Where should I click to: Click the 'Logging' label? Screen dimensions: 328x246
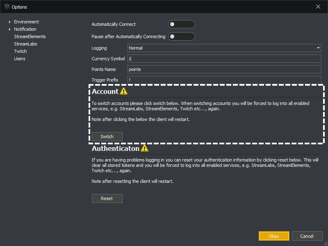[x=99, y=48]
